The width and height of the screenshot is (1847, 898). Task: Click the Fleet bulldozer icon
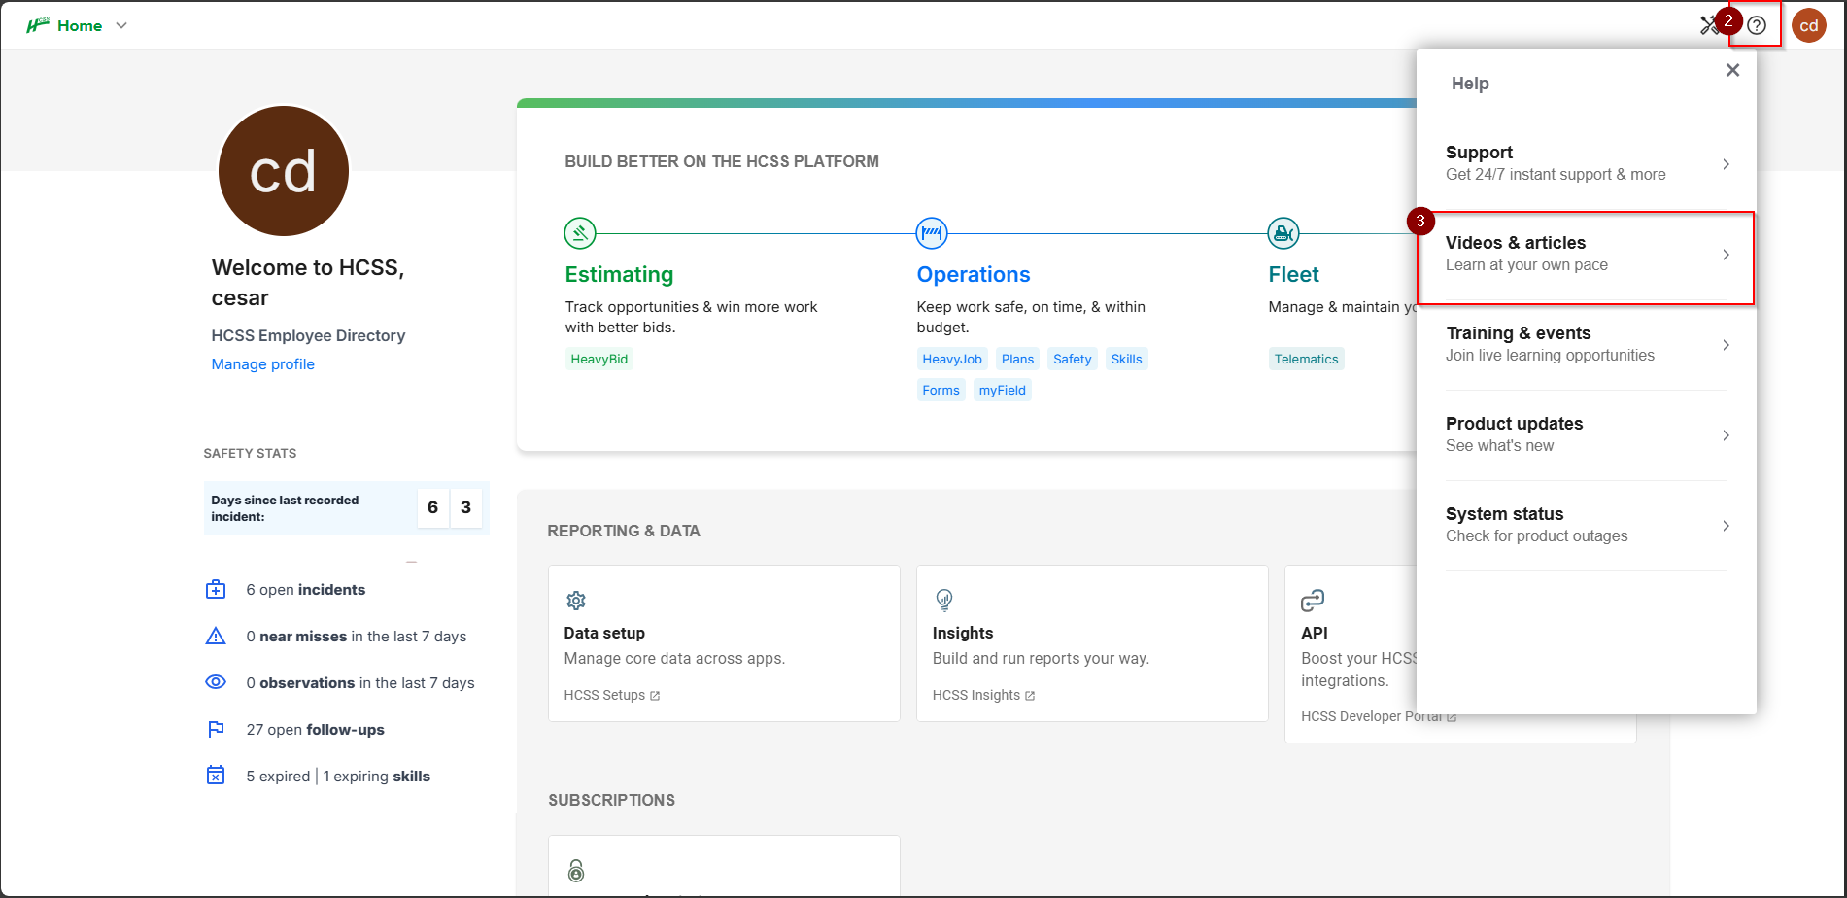coord(1283,233)
